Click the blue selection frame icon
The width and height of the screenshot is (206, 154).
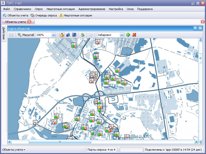[74, 35]
